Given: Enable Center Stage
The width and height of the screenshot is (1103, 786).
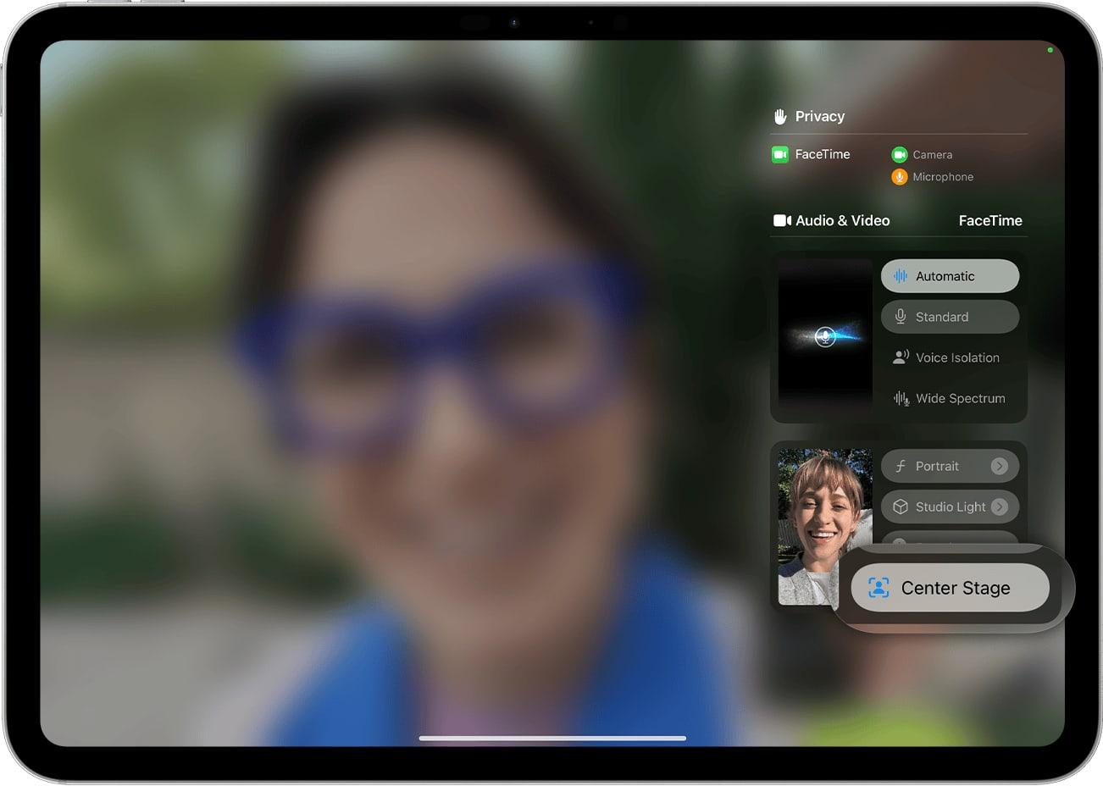Looking at the screenshot, I should pos(950,588).
